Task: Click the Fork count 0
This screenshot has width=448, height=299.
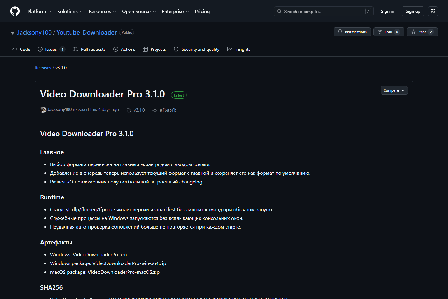Action: (x=397, y=32)
